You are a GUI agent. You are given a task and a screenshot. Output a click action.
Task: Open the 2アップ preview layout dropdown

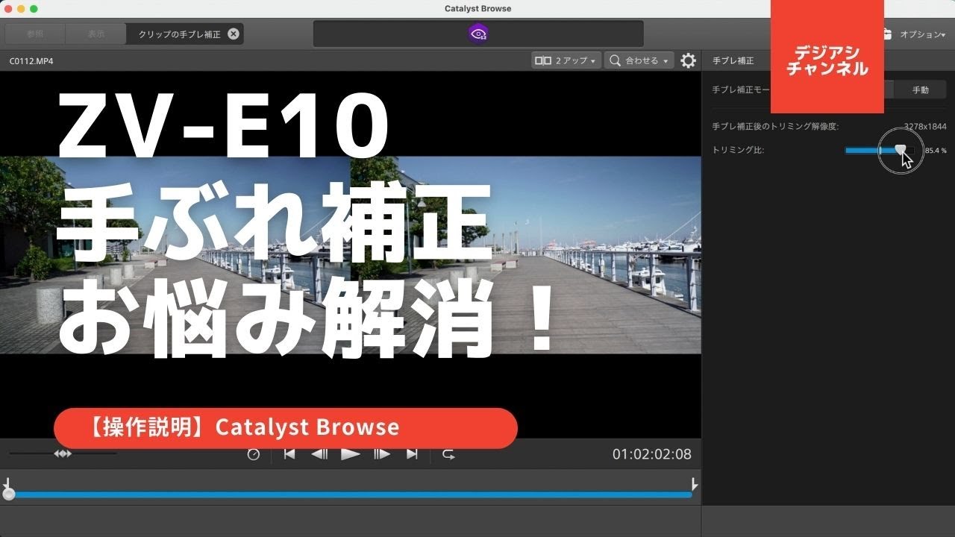click(566, 60)
